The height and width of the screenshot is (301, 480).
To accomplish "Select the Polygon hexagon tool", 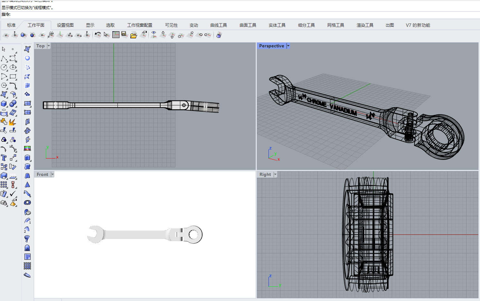I will (4, 85).
